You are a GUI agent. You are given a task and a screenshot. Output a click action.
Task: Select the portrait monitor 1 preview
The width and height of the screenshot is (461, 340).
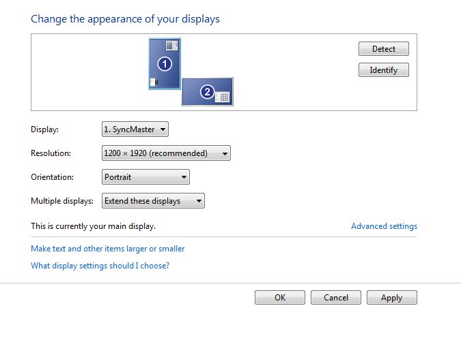pyautogui.click(x=165, y=63)
